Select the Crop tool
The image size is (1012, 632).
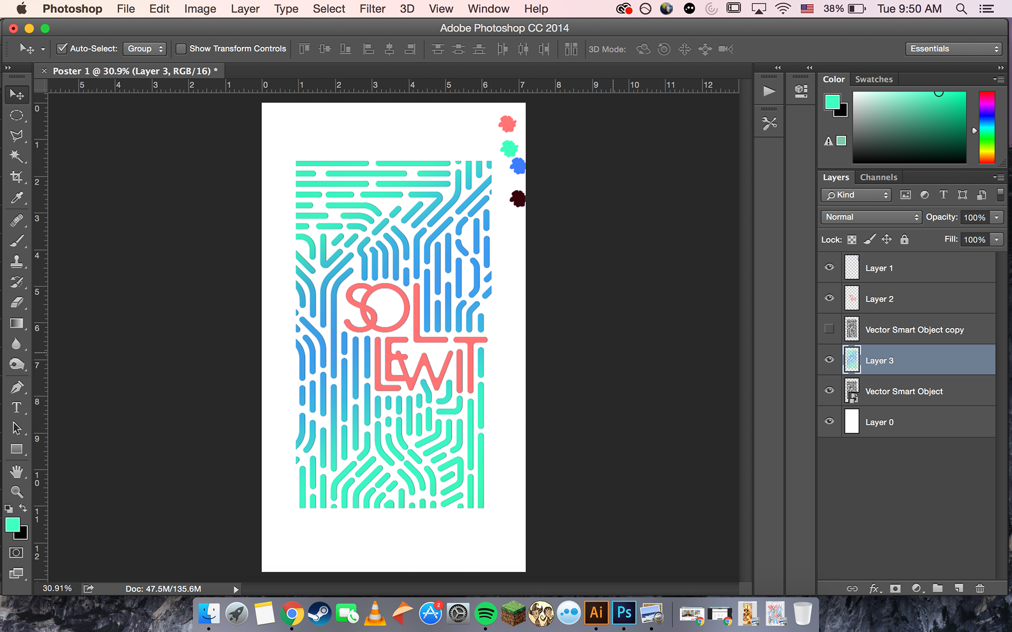point(17,177)
